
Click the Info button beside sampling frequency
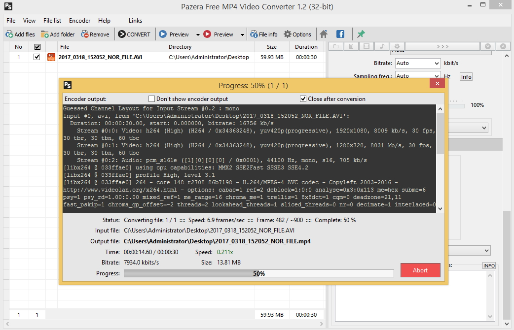tap(466, 77)
